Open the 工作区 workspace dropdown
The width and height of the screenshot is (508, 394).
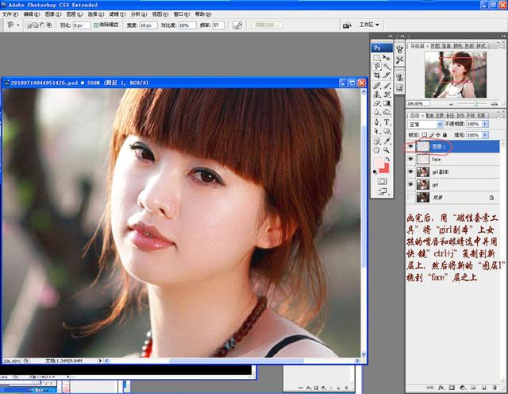click(x=369, y=25)
